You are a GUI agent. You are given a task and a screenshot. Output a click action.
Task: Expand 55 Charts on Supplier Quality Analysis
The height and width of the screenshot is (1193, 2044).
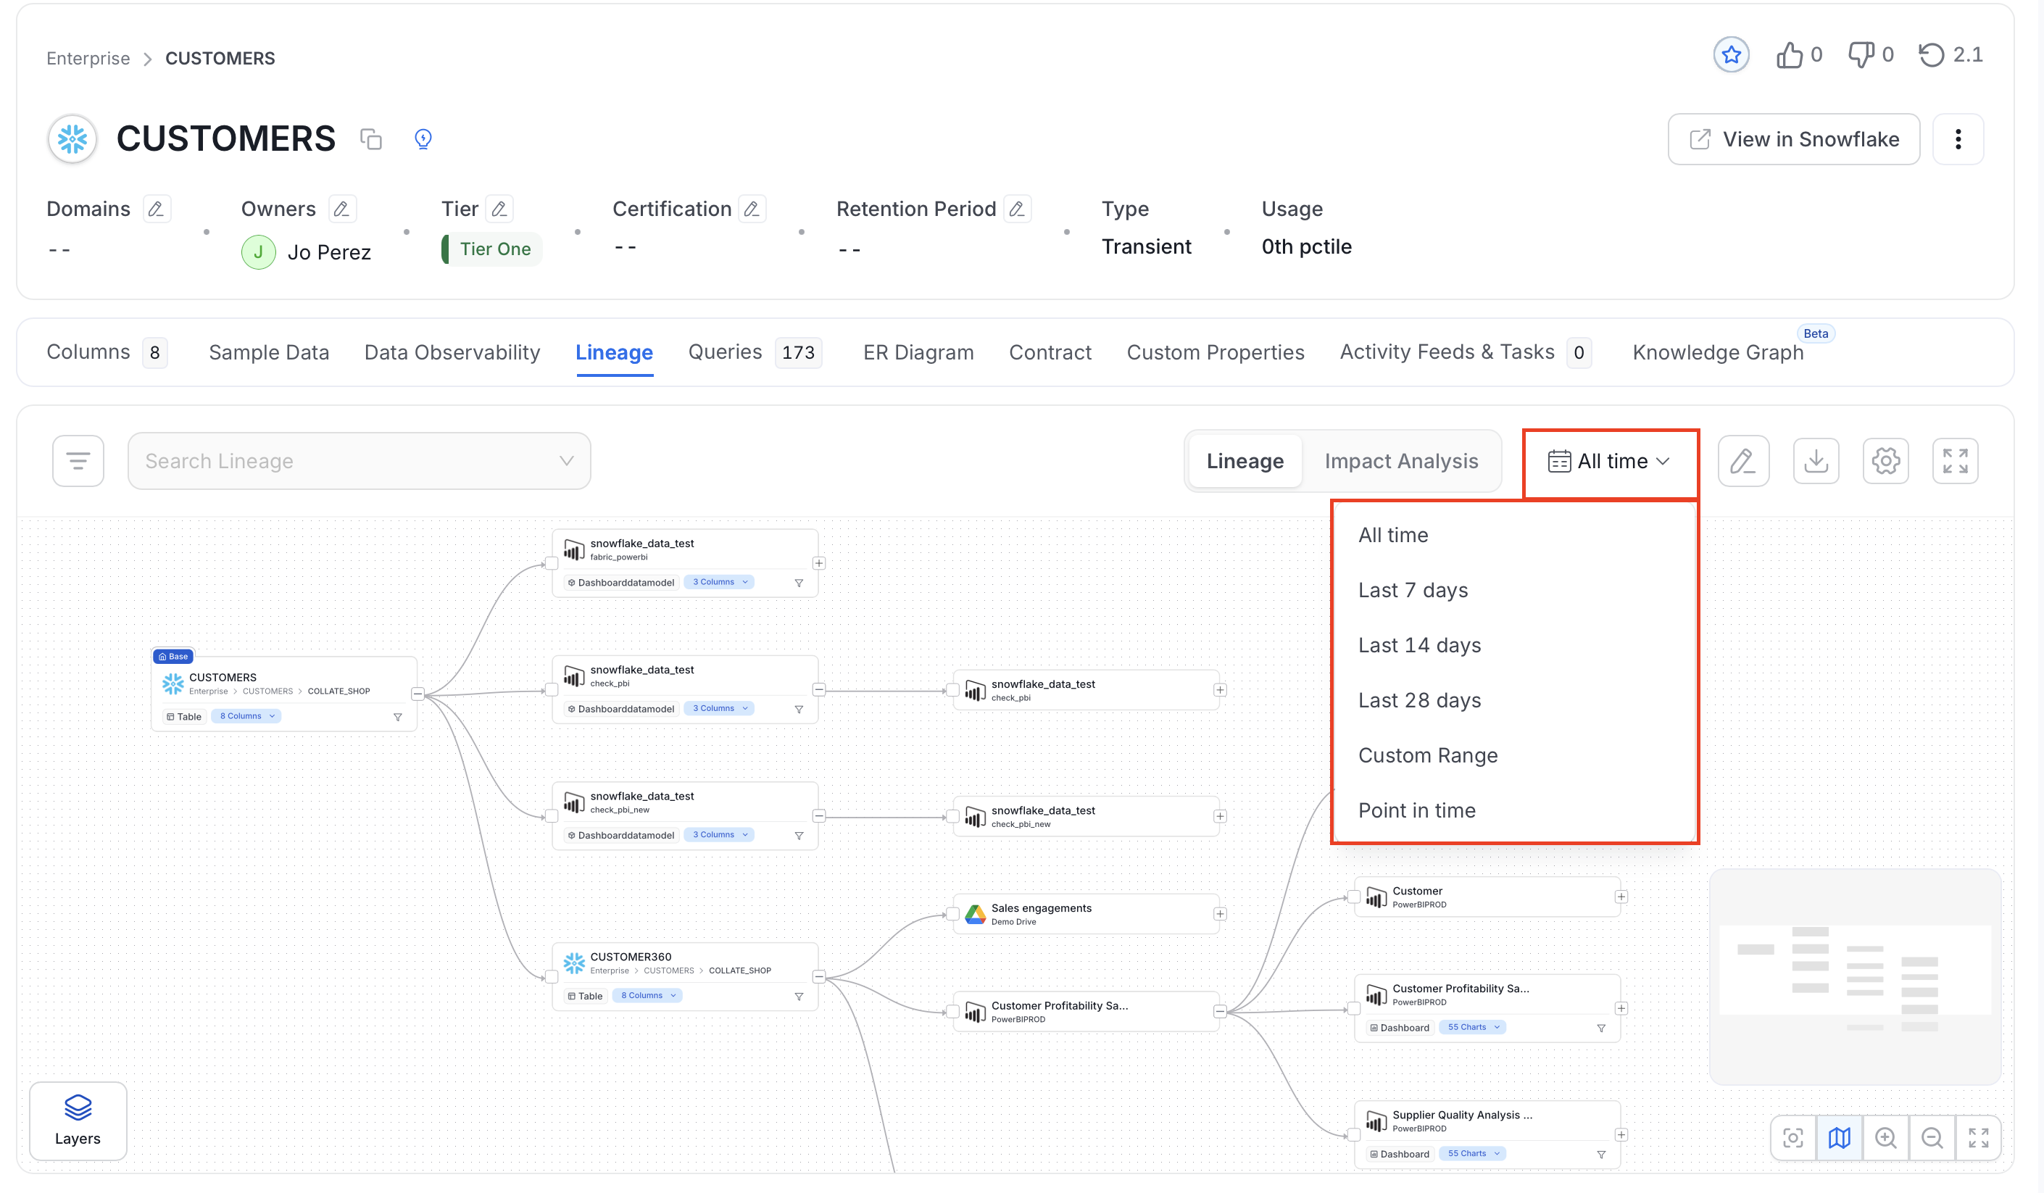click(x=1472, y=1154)
